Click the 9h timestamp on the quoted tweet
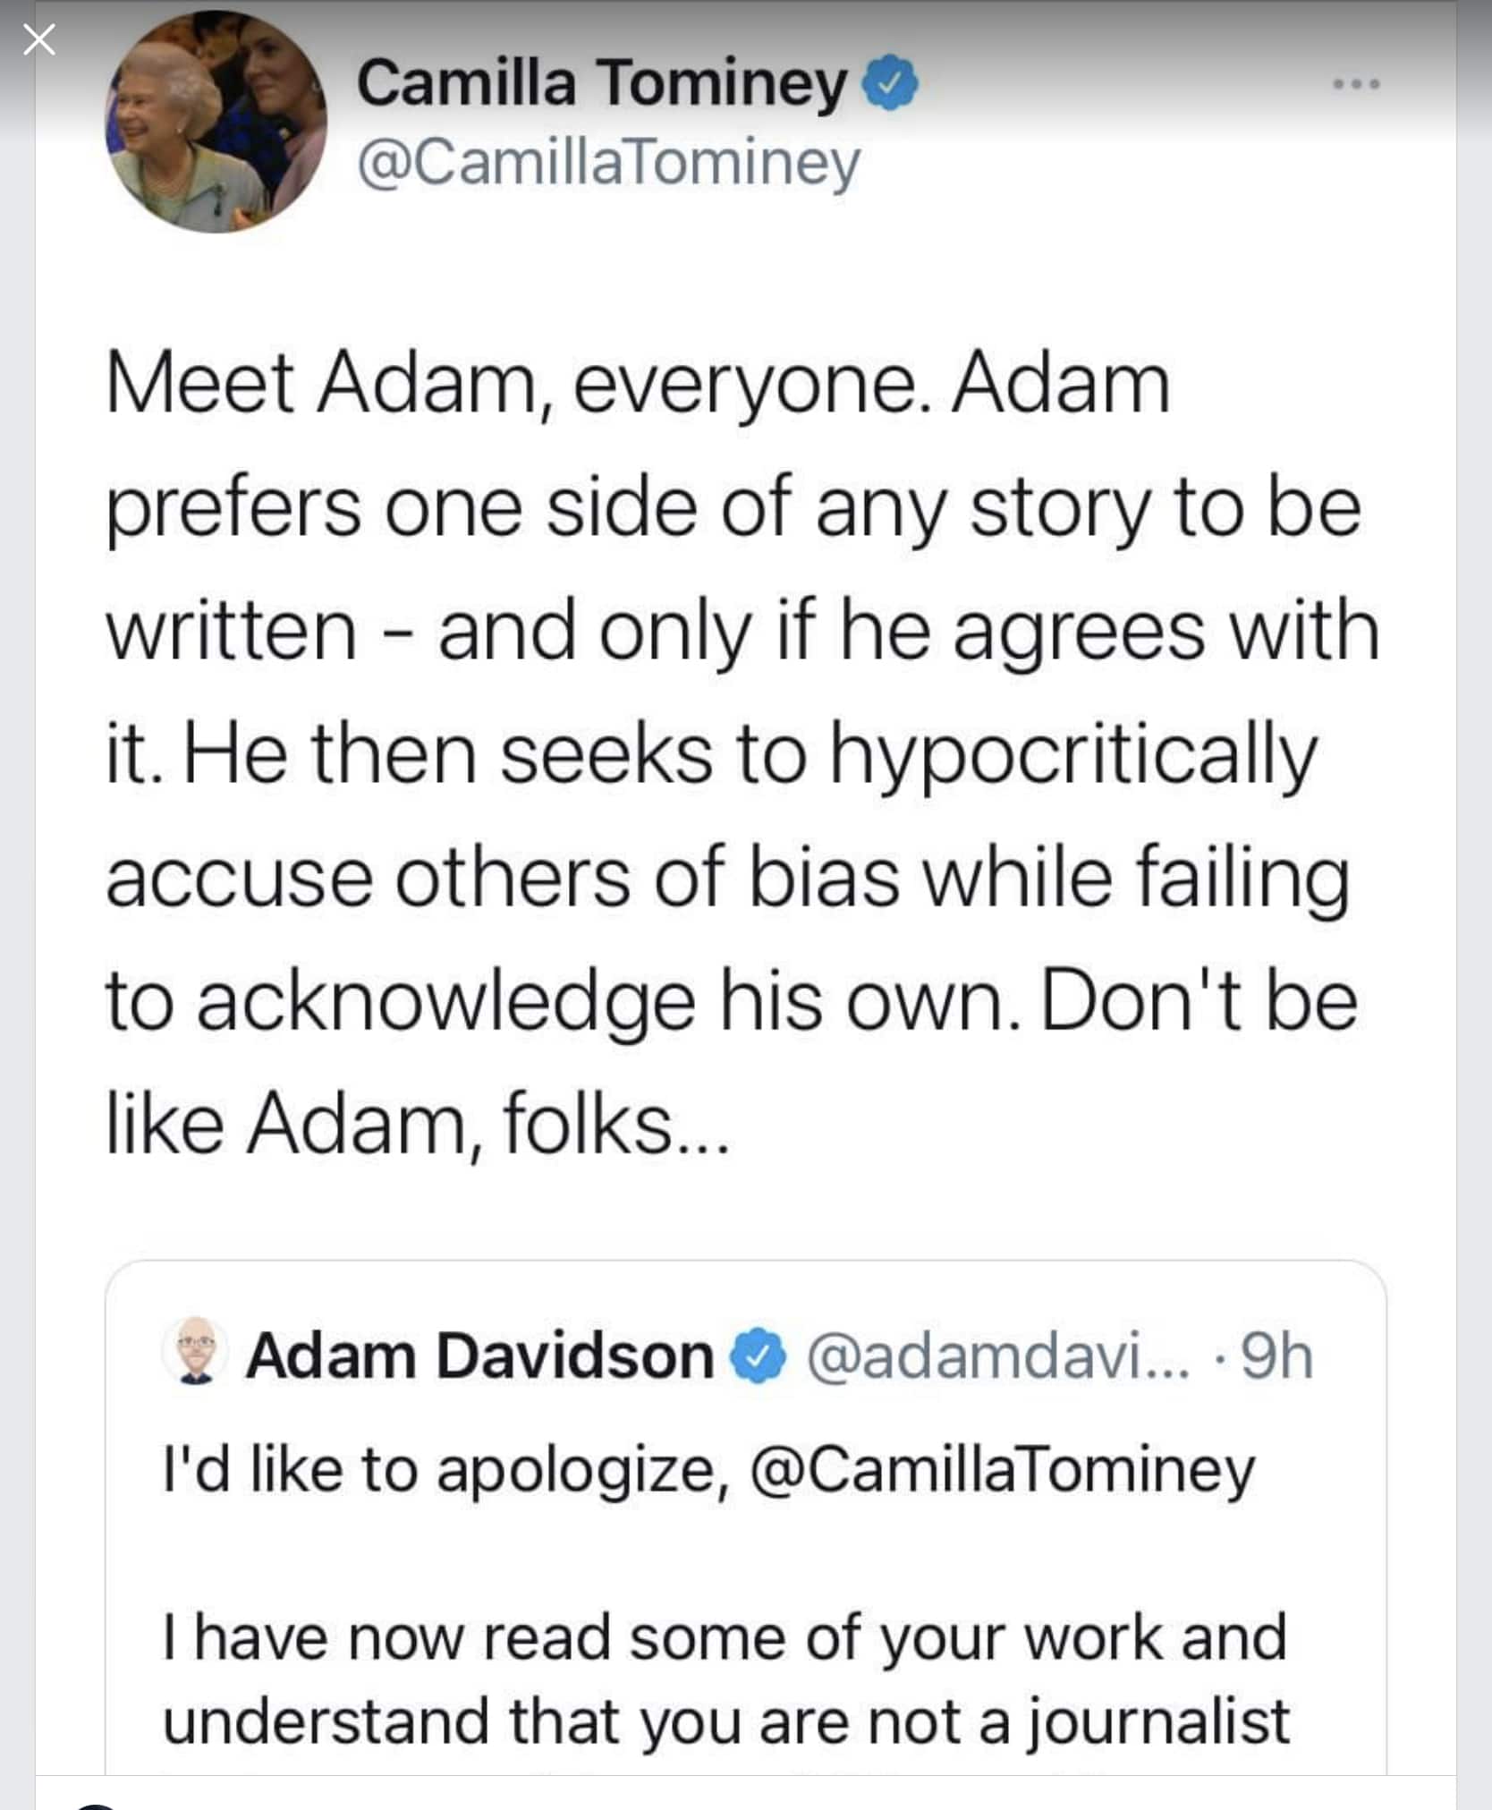 [x=1277, y=1356]
